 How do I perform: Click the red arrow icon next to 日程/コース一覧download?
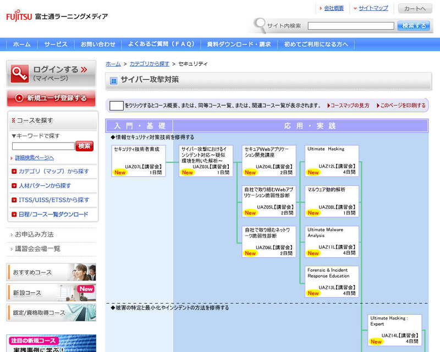pyautogui.click(x=14, y=215)
